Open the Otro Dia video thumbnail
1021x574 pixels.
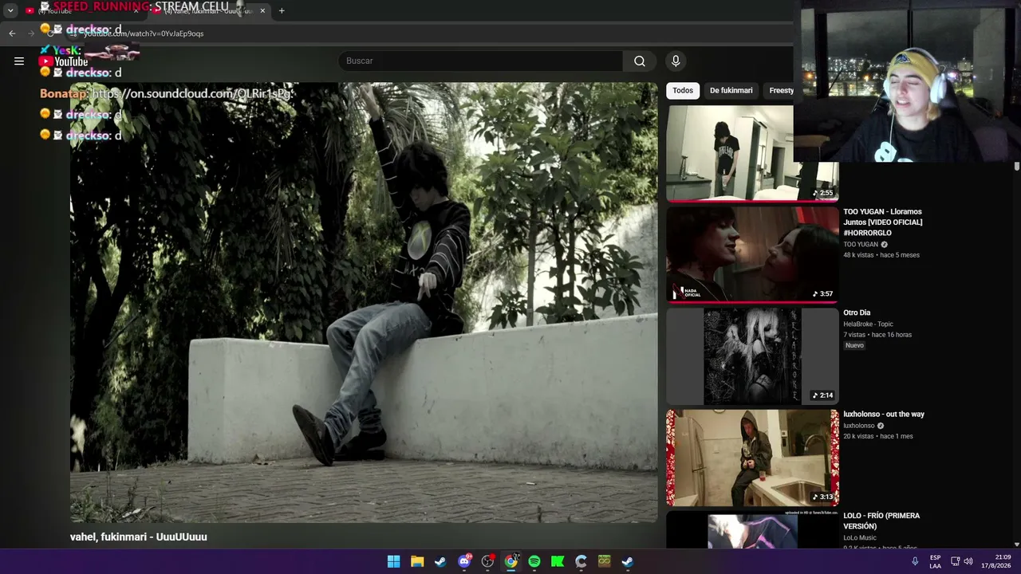tap(752, 356)
